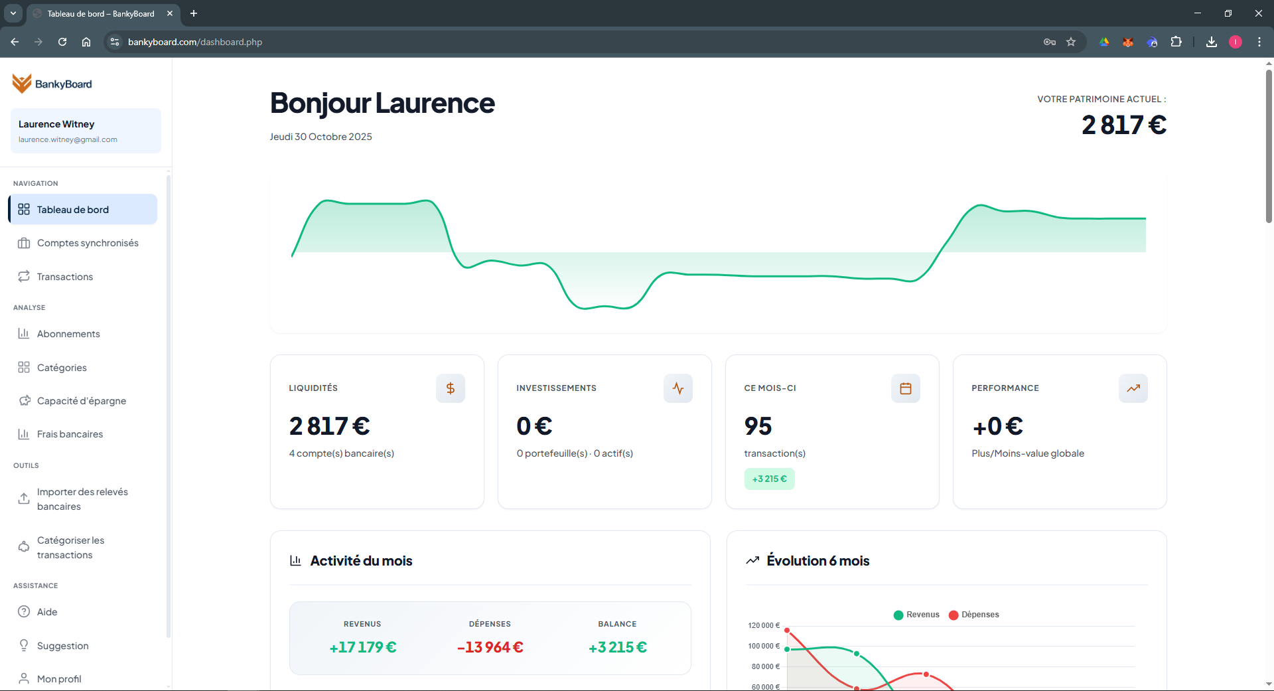Open Comptes synchronisés in the sidebar
The width and height of the screenshot is (1274, 691).
(x=87, y=243)
